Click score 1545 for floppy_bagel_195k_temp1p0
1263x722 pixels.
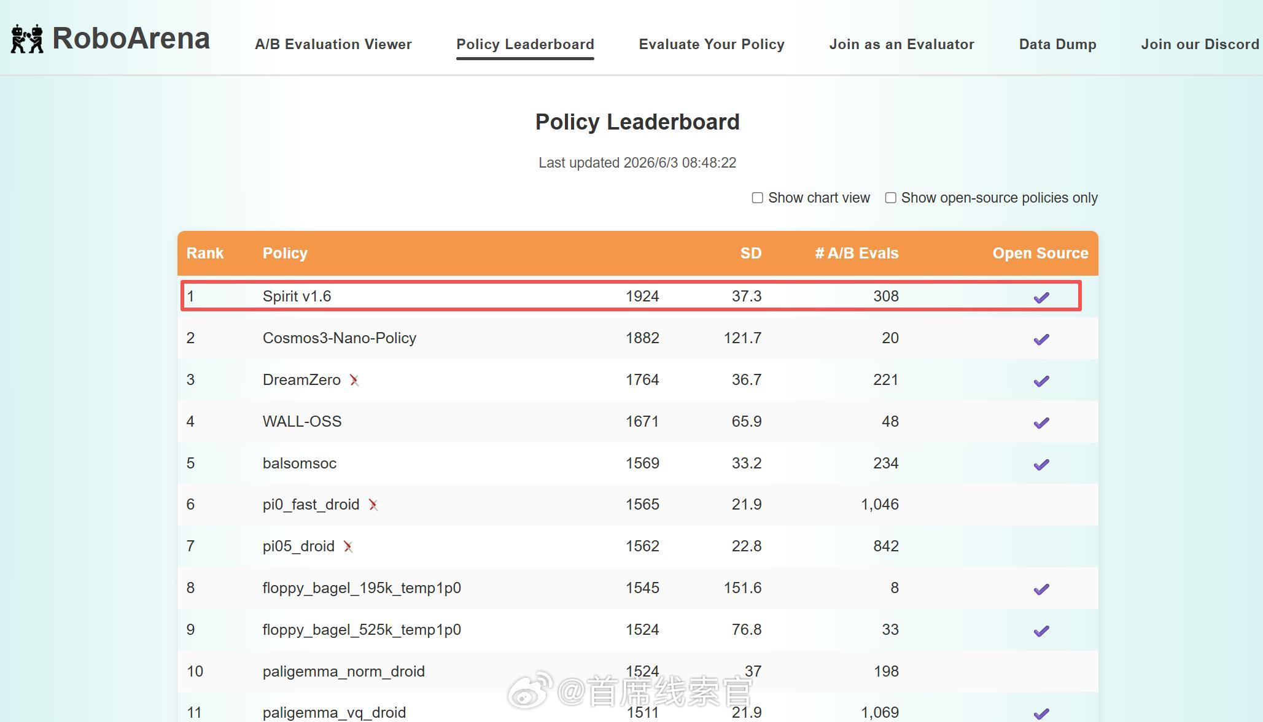click(x=642, y=588)
